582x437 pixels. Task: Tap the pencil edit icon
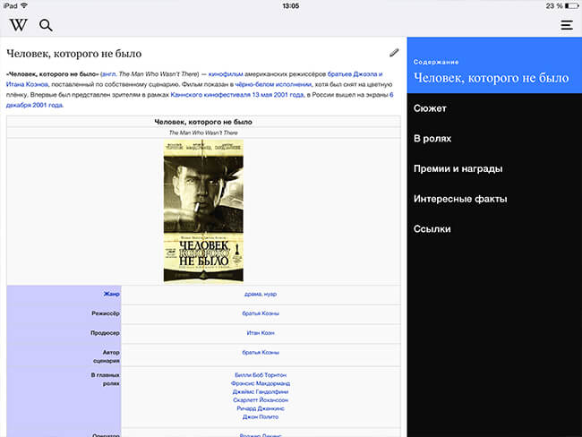(394, 53)
